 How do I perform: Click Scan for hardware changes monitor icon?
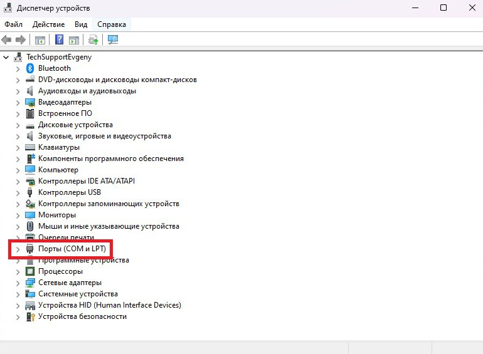coord(113,39)
